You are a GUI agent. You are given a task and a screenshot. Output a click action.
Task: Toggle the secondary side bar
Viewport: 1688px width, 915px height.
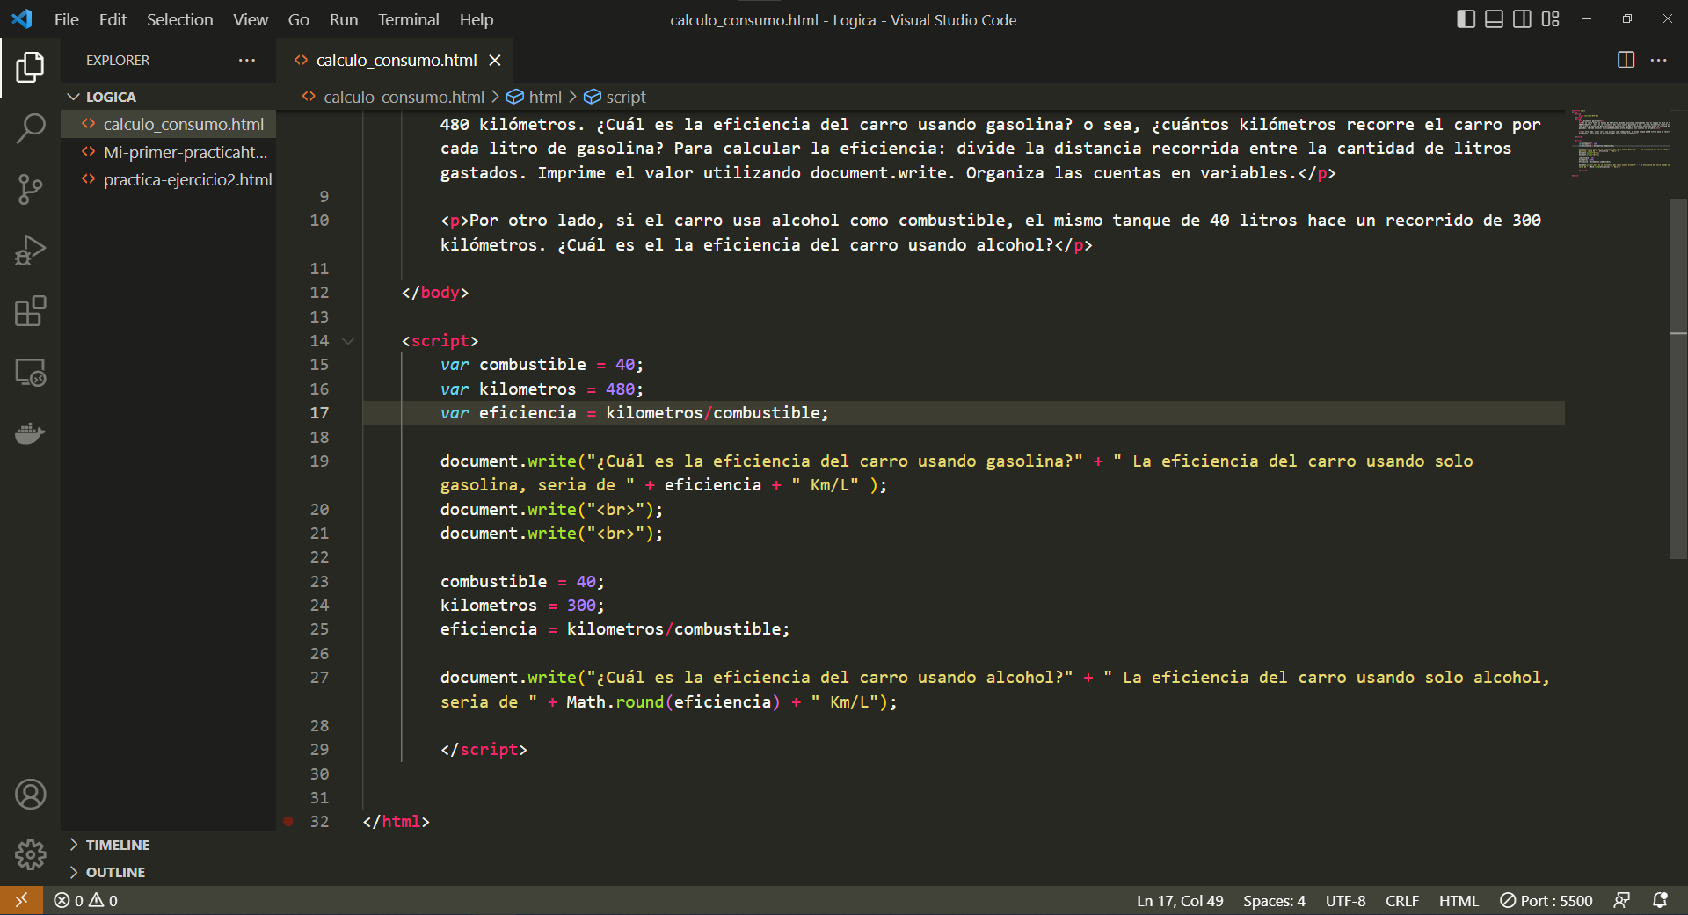(1522, 19)
